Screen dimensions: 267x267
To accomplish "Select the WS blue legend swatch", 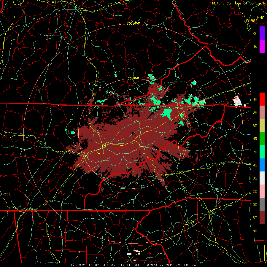I will pyautogui.click(x=262, y=165).
